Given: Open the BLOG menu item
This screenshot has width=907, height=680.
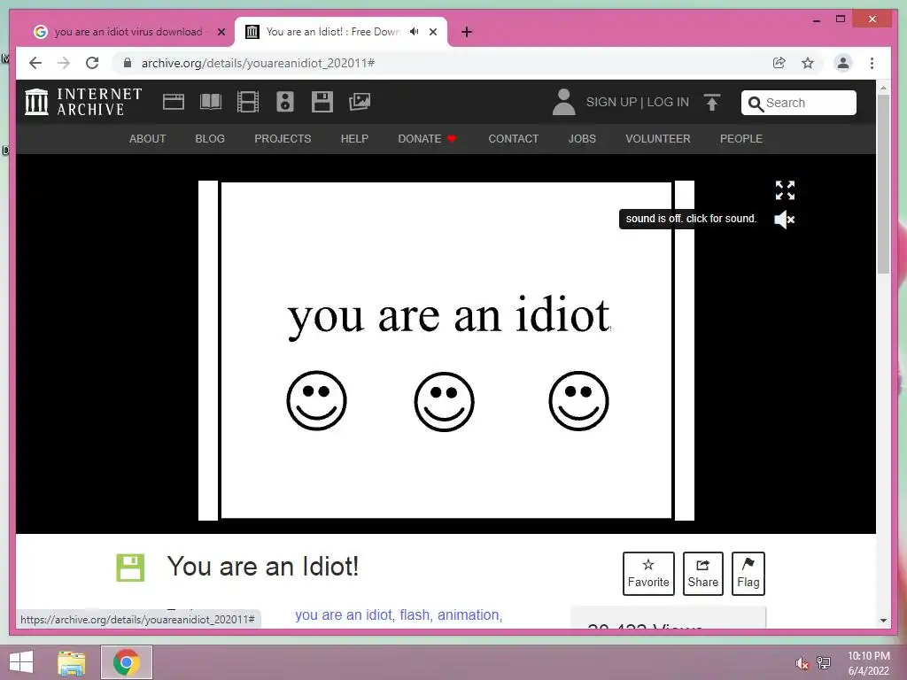Looking at the screenshot, I should [210, 139].
